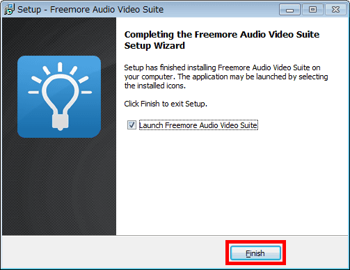Image resolution: width=350 pixels, height=270 pixels.
Task: Maximize the Setup wizard window
Action: coord(312,10)
